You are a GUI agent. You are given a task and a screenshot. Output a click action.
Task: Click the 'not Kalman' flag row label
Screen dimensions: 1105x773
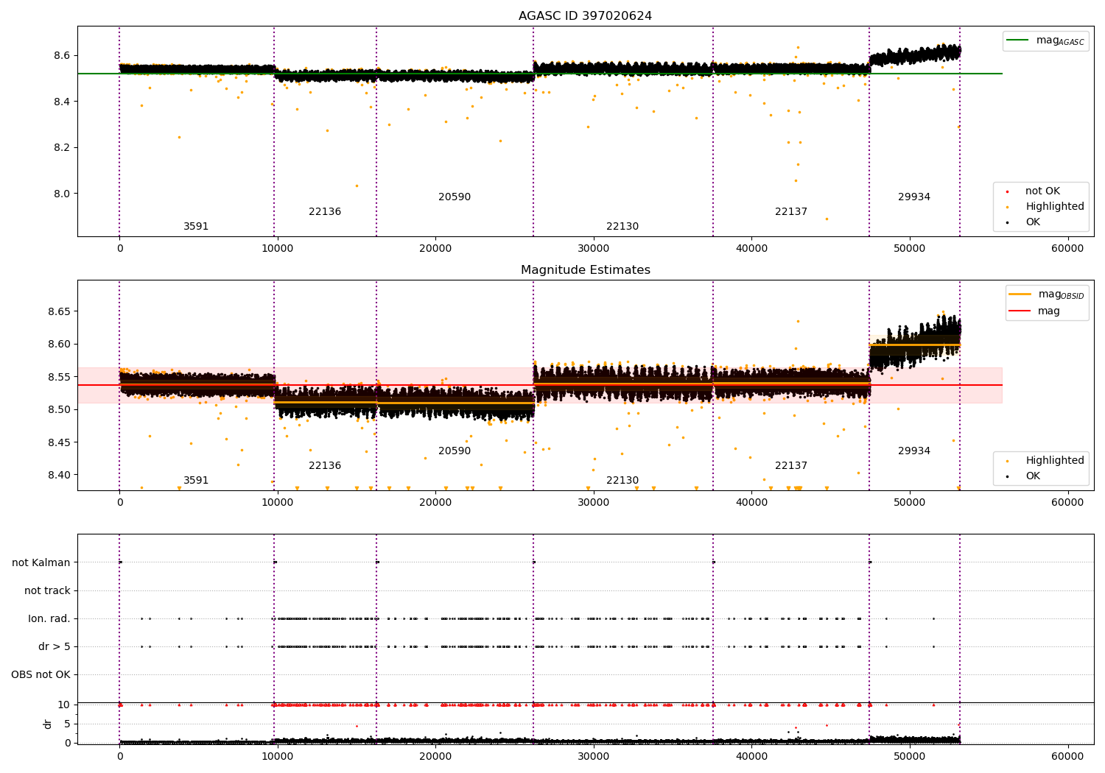click(41, 563)
